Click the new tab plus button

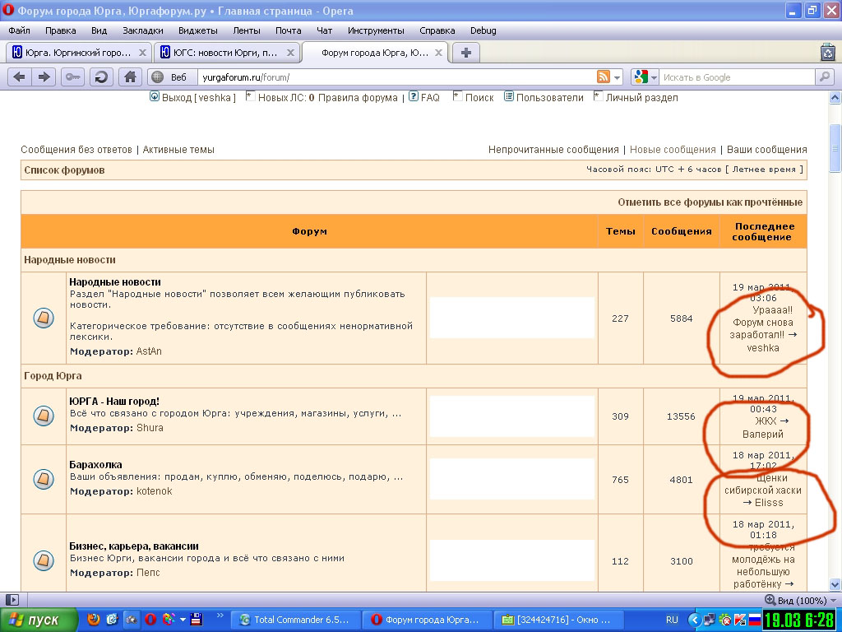(466, 53)
